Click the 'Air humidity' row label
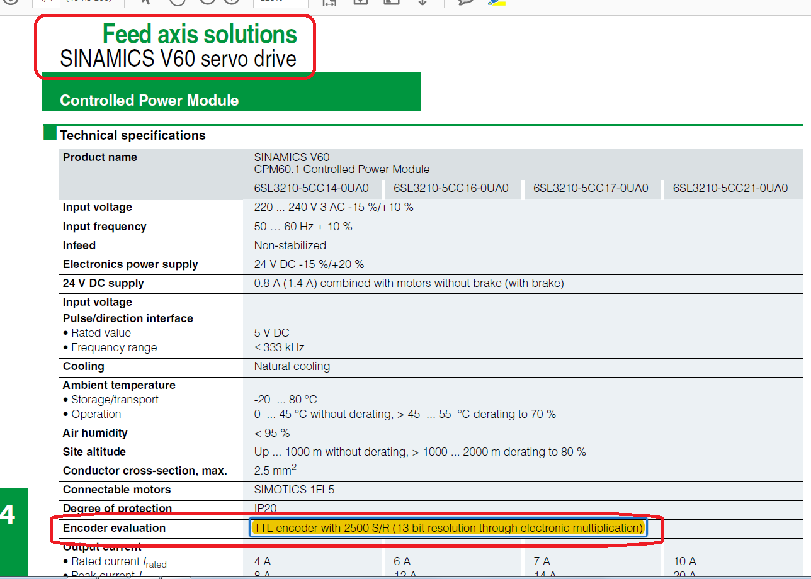 pos(95,433)
